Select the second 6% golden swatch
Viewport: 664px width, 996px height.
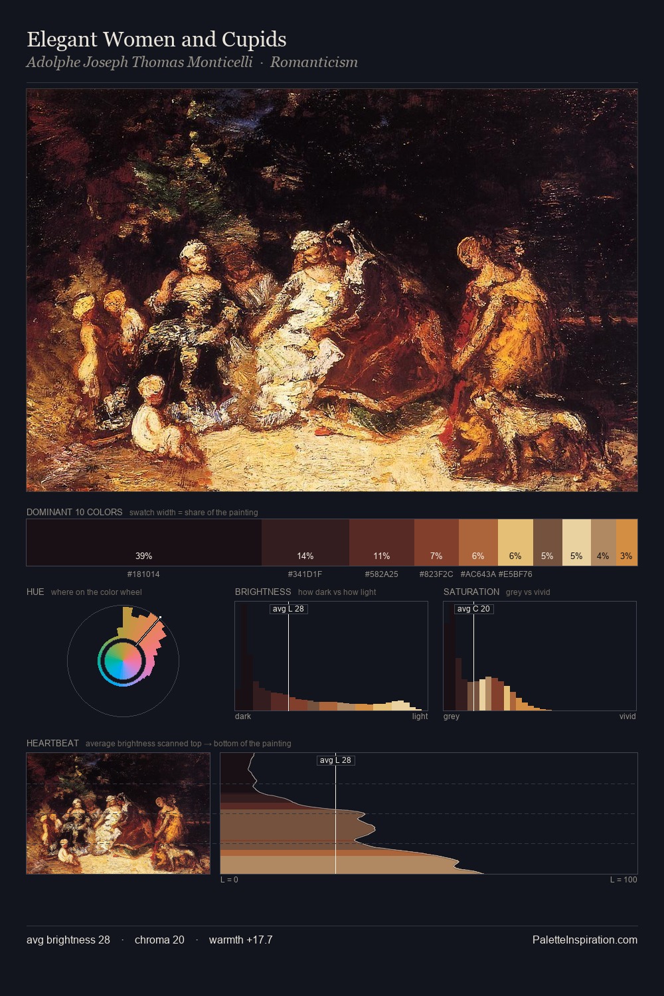pos(515,542)
